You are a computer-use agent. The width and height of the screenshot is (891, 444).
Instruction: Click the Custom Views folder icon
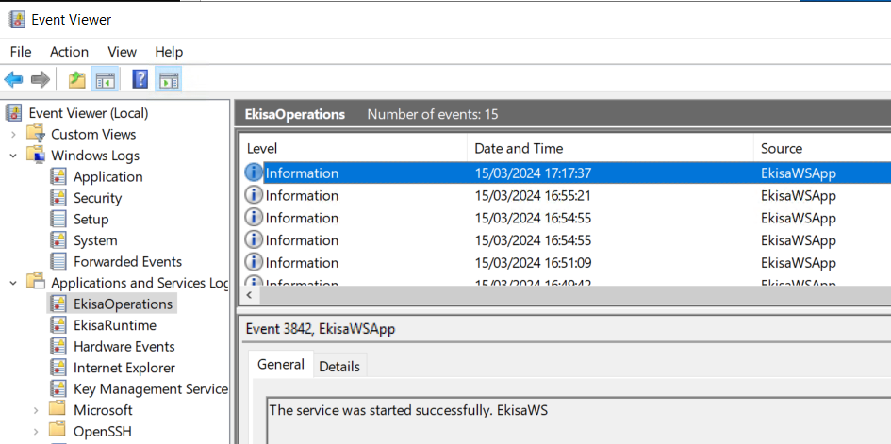point(36,134)
